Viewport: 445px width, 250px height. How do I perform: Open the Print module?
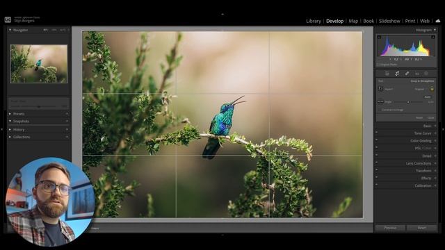(410, 21)
